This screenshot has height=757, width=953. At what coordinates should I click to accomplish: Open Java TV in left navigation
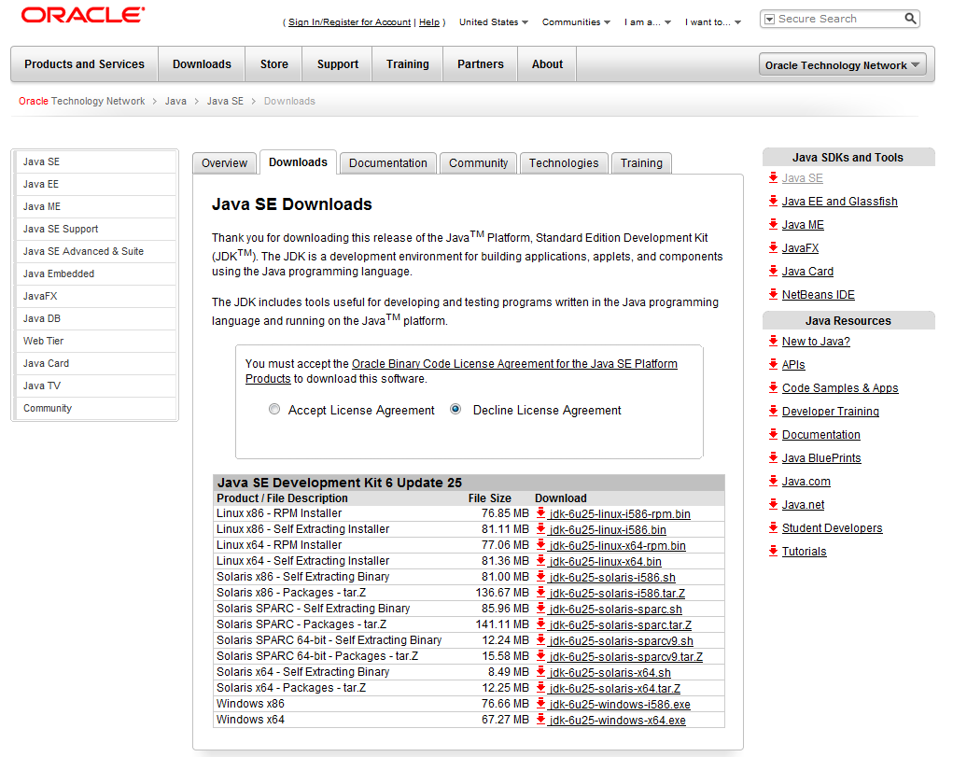click(x=96, y=386)
